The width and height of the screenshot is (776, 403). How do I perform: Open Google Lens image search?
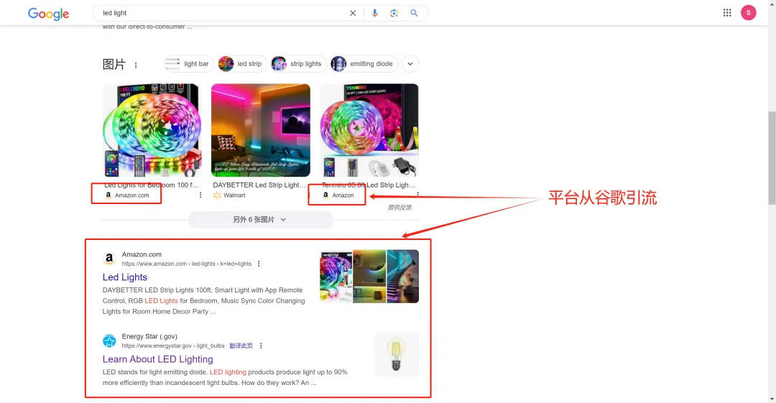(394, 13)
